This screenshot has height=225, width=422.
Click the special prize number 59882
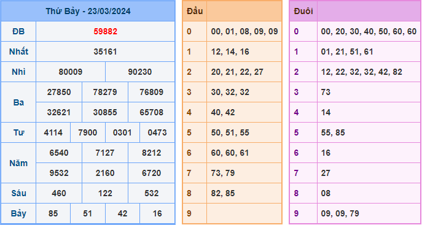(x=105, y=32)
